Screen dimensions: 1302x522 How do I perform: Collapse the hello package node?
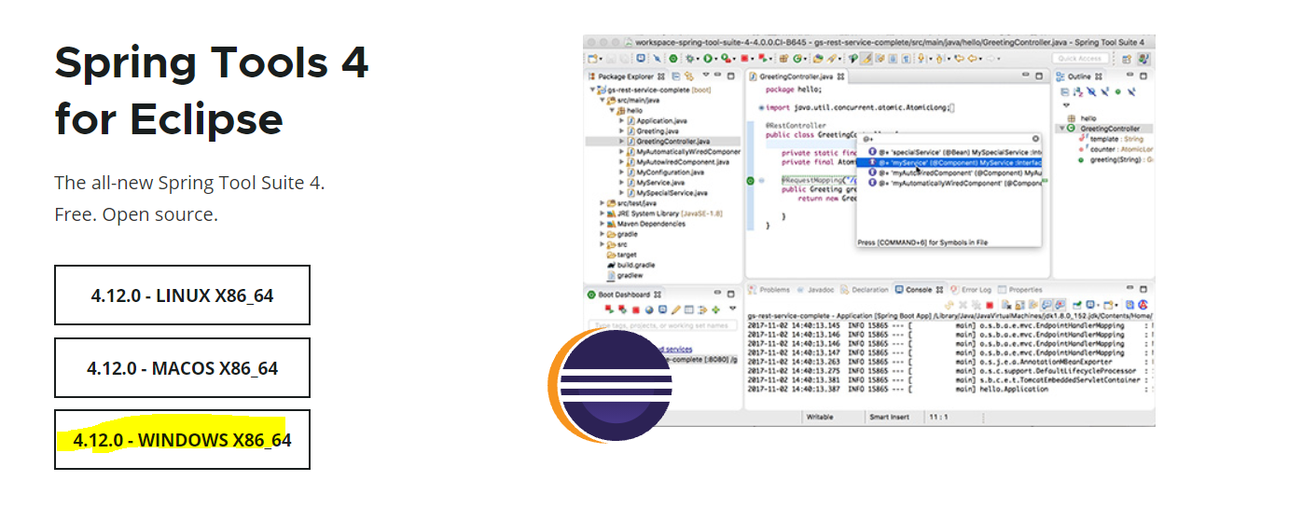612,110
